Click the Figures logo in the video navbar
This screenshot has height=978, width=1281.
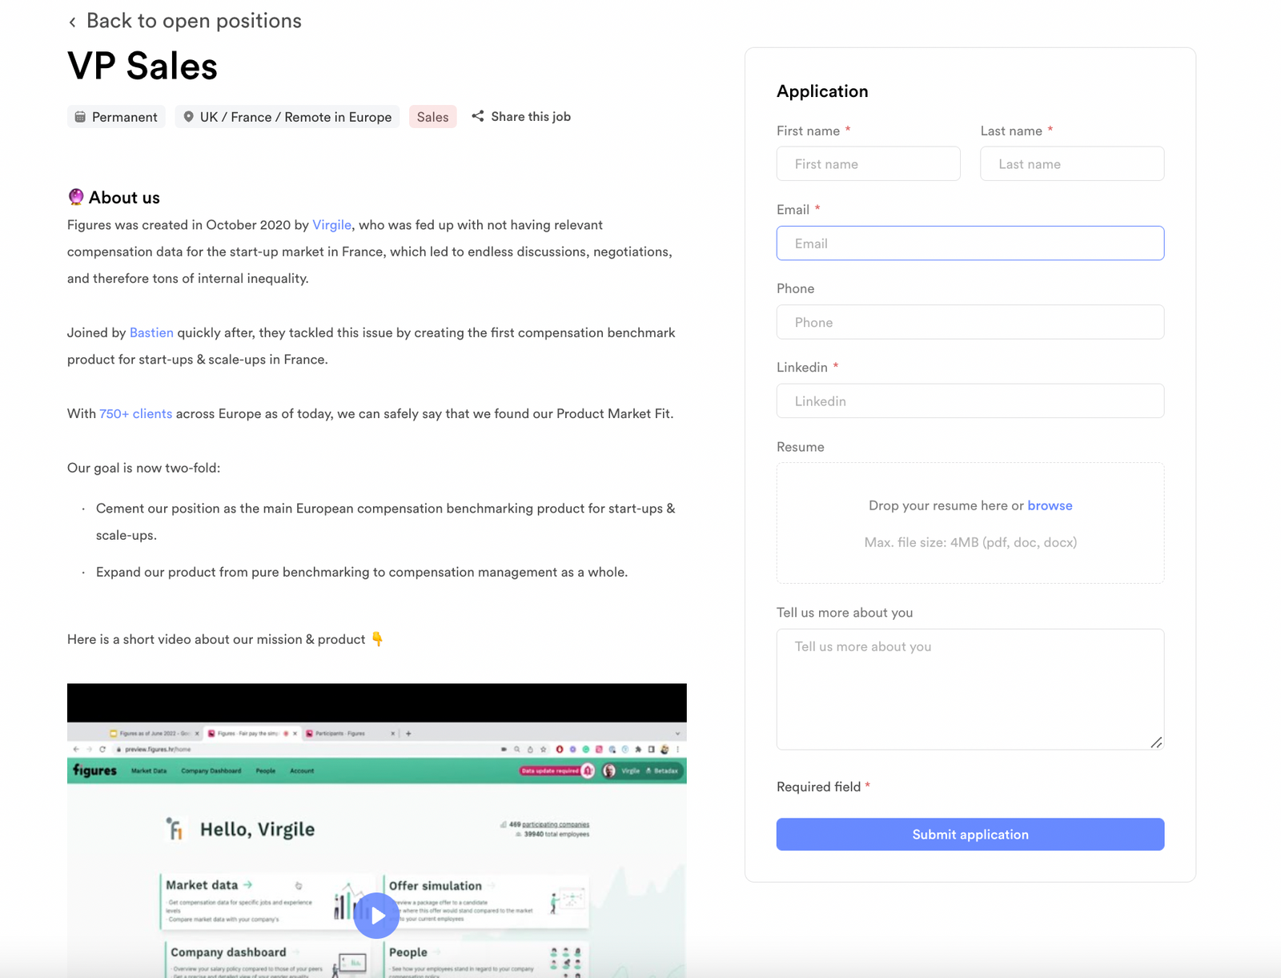pyautogui.click(x=93, y=771)
